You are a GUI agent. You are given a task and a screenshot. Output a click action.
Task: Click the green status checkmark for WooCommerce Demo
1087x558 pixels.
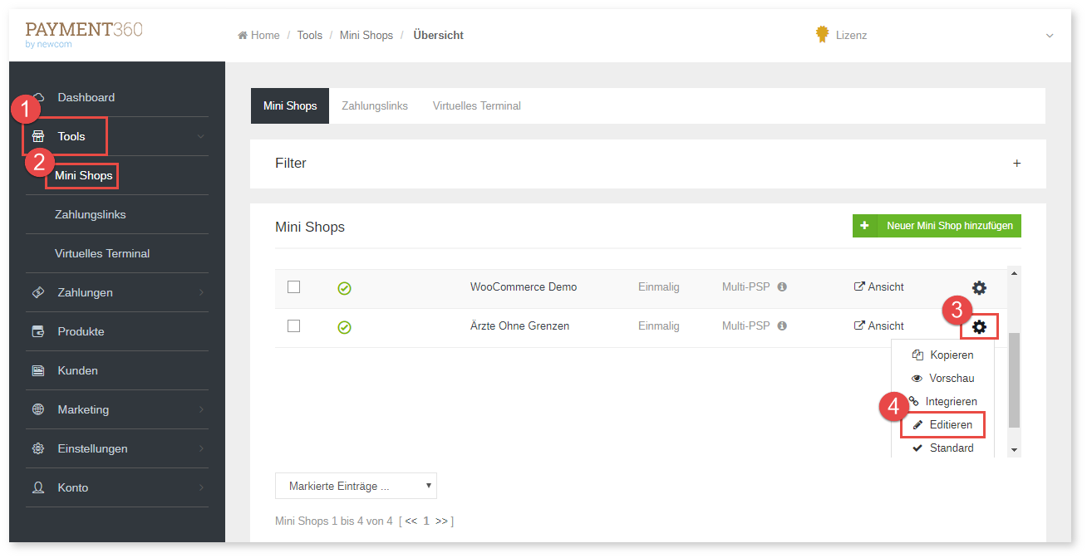pyautogui.click(x=344, y=288)
